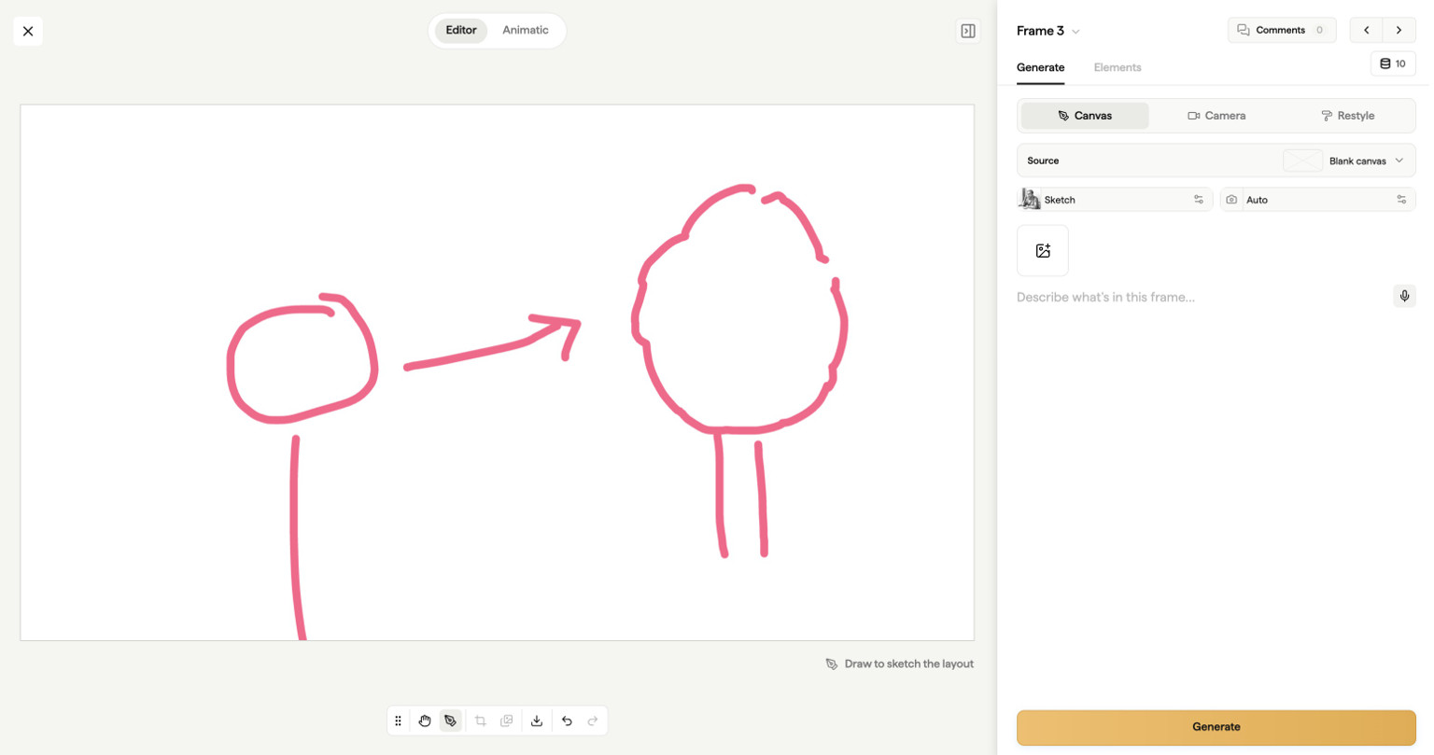
Task: Open the Auto camera settings selector
Action: [x=1318, y=200]
